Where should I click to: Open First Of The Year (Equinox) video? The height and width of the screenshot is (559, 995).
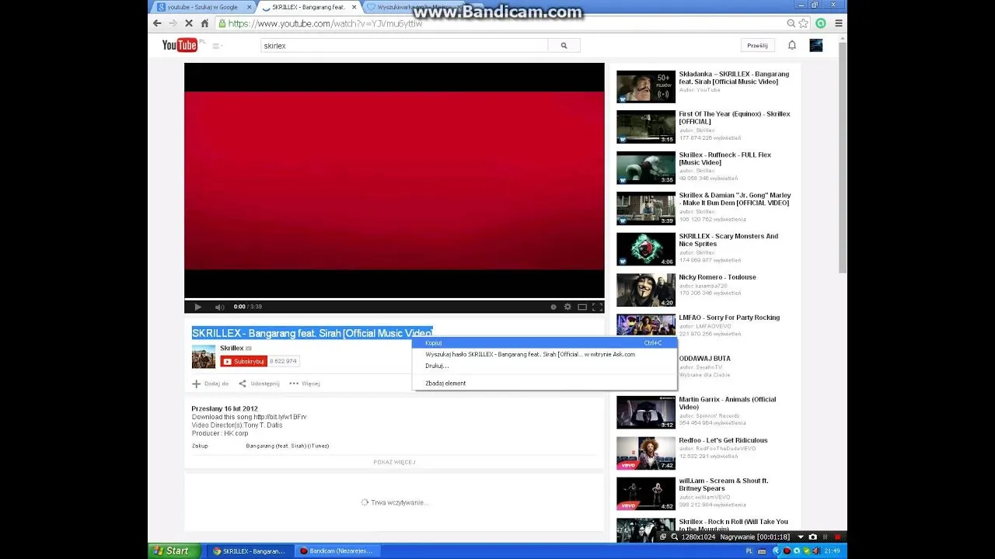[x=734, y=117]
